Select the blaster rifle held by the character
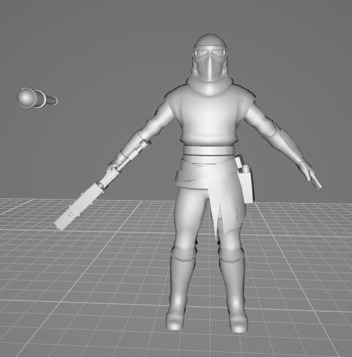The height and width of the screenshot is (357, 352). click(x=102, y=185)
